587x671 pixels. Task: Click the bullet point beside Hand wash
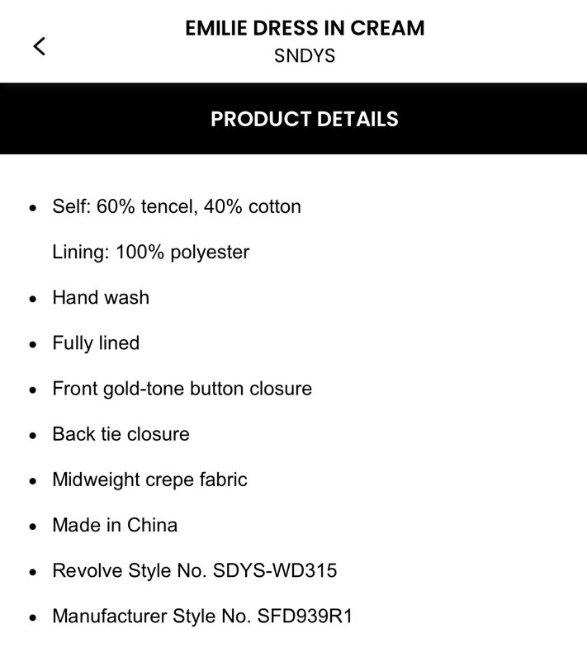click(x=33, y=299)
